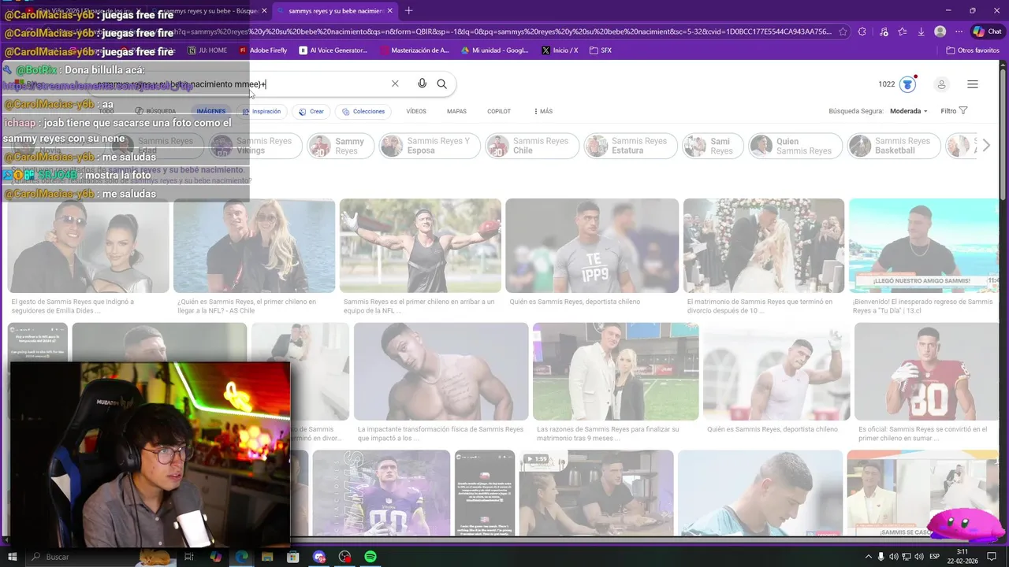Submit query with magnifier search icon
Image resolution: width=1009 pixels, height=567 pixels.
tap(442, 83)
